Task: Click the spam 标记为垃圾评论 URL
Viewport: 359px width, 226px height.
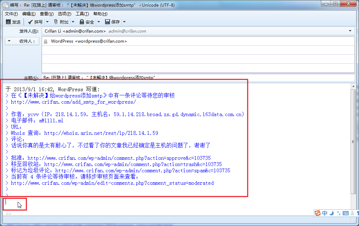Action: click(x=143, y=171)
